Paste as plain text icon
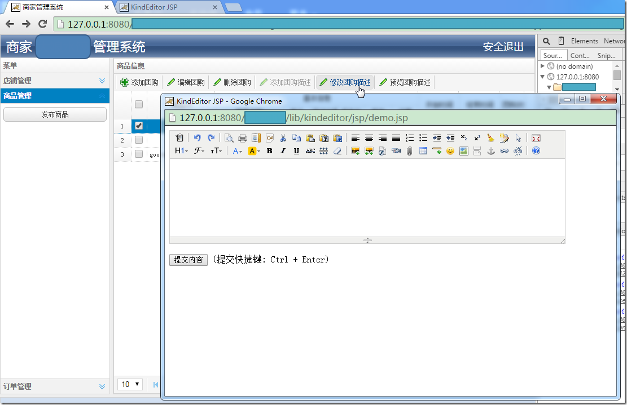This screenshot has height=405, width=627. tap(324, 138)
